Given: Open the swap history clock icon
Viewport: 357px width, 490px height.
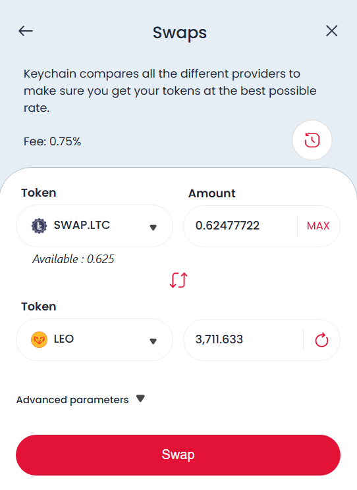Looking at the screenshot, I should pos(312,140).
